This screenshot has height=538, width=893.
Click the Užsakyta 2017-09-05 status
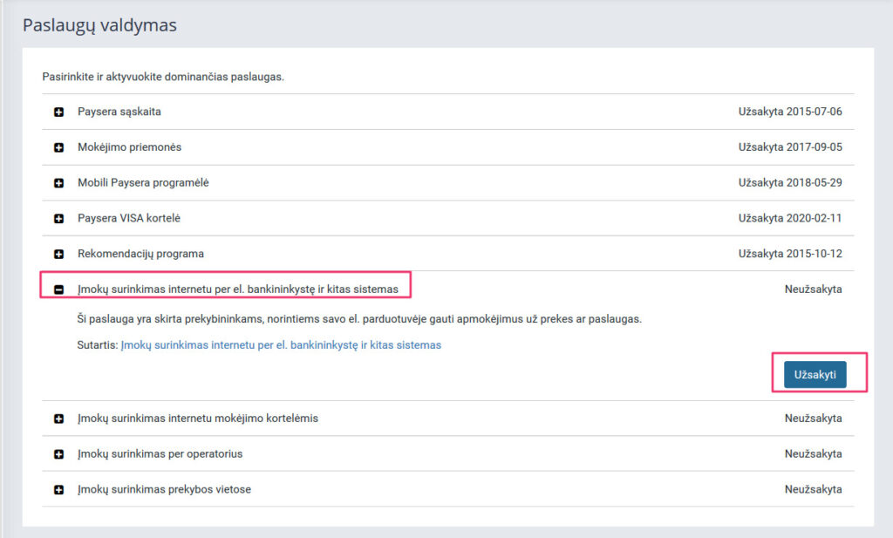(x=790, y=146)
